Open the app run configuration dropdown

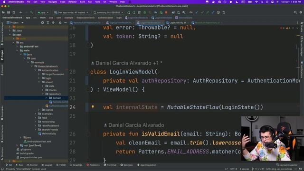pyautogui.click(x=43, y=12)
